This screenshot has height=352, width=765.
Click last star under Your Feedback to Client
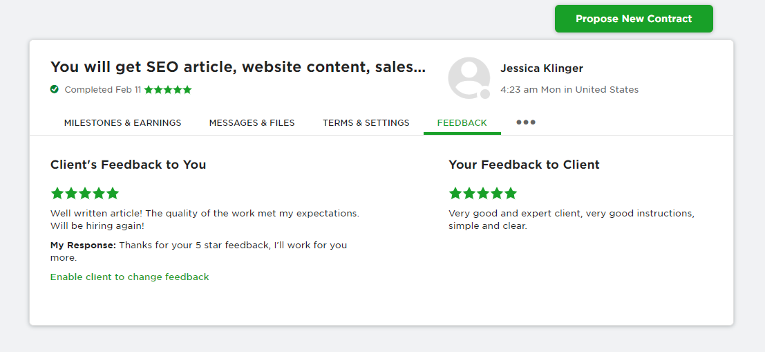pyautogui.click(x=511, y=194)
